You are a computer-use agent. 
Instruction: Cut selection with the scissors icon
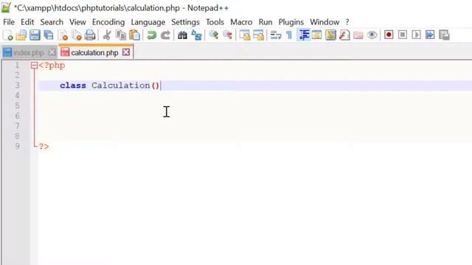coord(106,35)
